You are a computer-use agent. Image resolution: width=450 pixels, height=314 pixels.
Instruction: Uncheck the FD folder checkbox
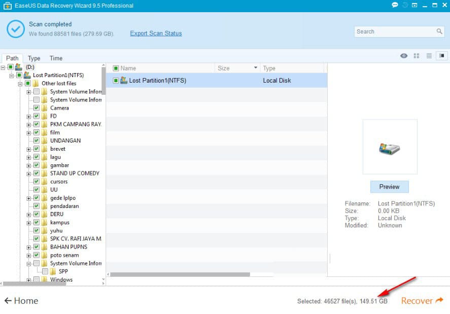37,116
